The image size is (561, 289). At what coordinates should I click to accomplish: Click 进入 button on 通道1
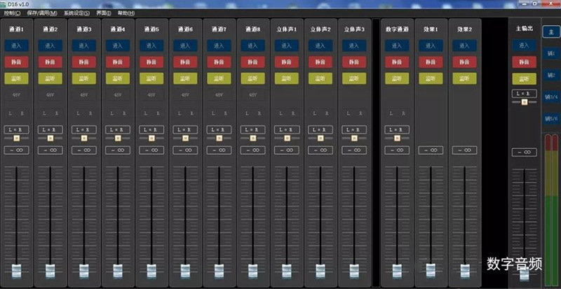click(16, 45)
